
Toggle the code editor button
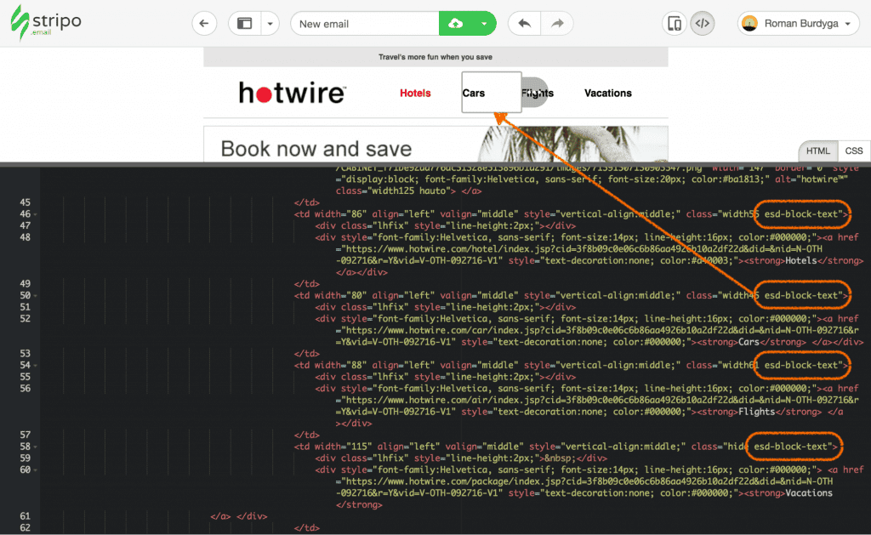(x=702, y=24)
